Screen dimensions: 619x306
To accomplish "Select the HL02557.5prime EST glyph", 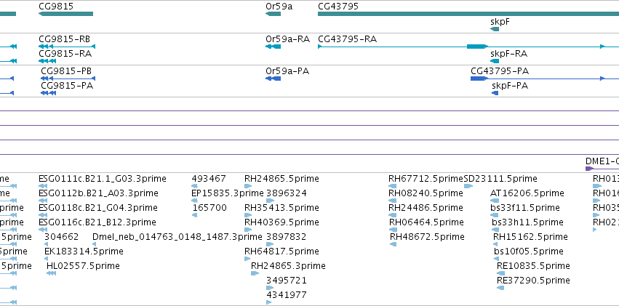I will click(x=51, y=273).
